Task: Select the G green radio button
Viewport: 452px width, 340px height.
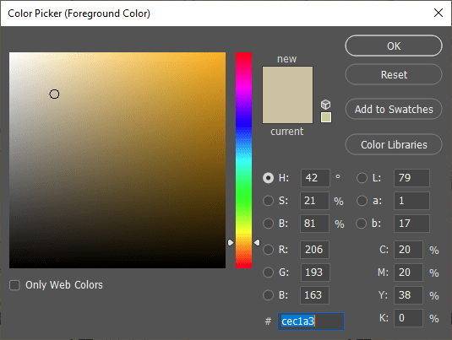Action: point(268,273)
